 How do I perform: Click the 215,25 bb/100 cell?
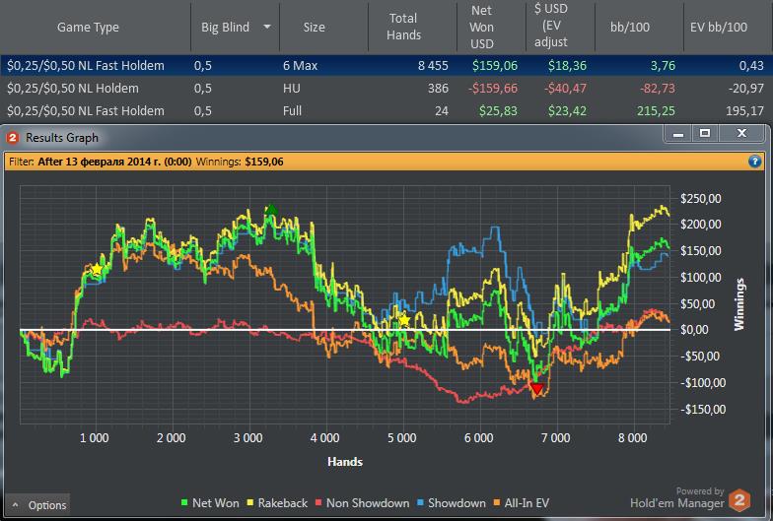click(x=656, y=110)
